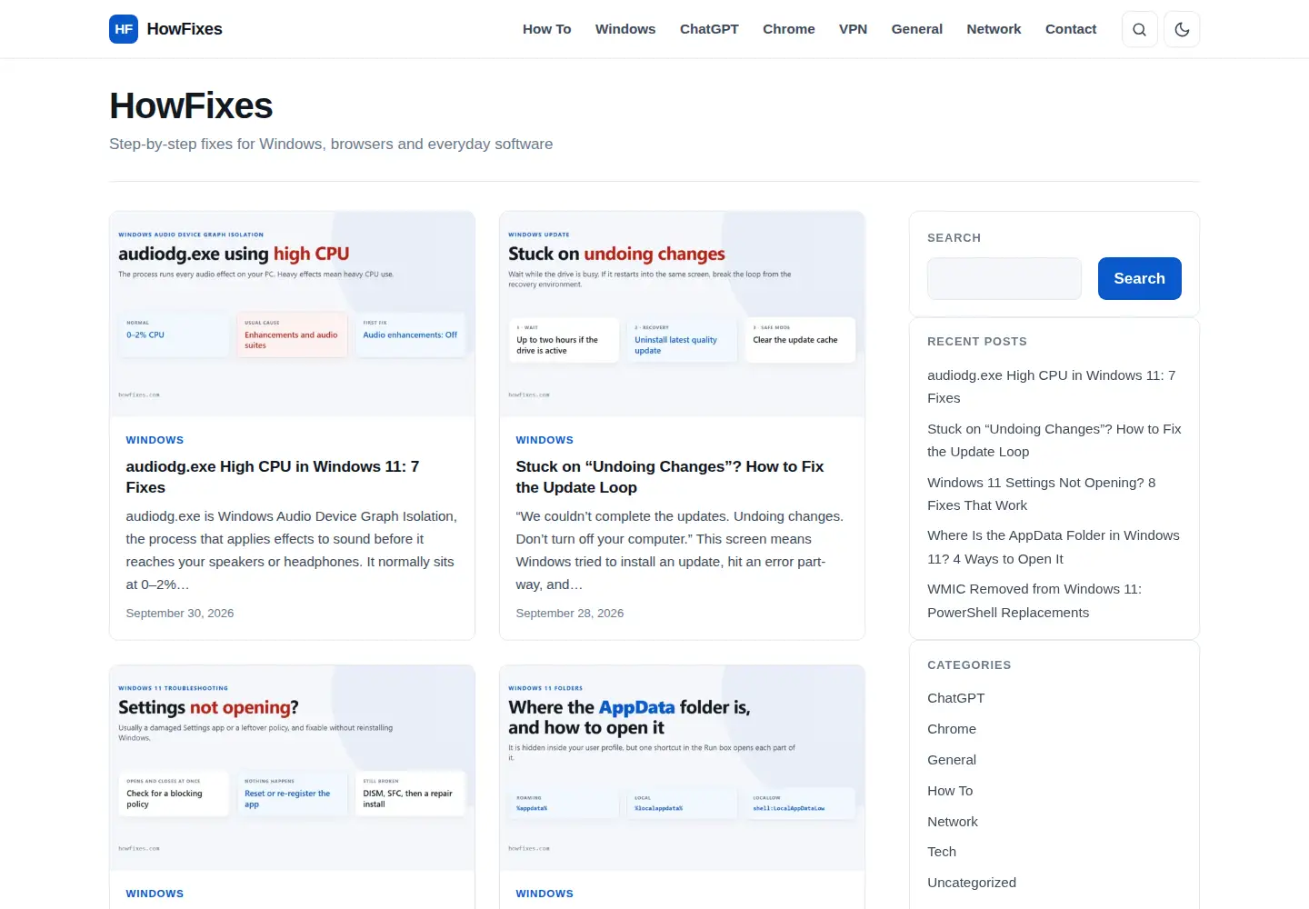Open Stuck on undoing changes thumbnail
The height and width of the screenshot is (909, 1309).
point(682,315)
